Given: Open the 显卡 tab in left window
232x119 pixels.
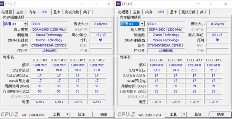Looking at the screenshot, I should [57, 12].
